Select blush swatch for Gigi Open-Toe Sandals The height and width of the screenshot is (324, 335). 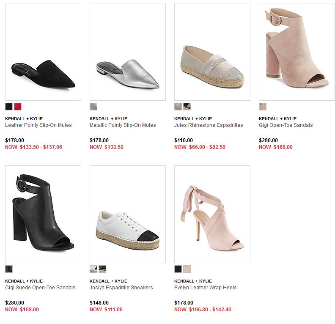point(263,107)
